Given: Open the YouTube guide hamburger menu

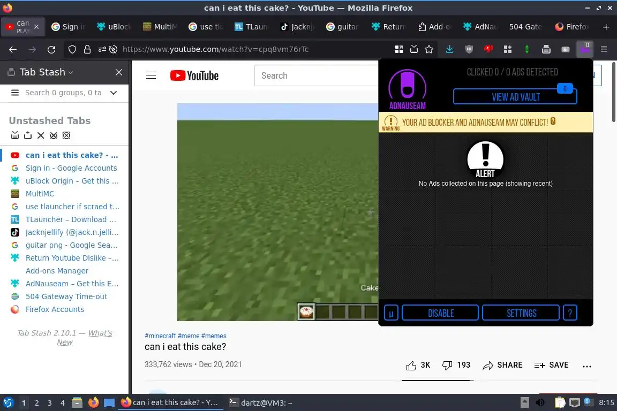Looking at the screenshot, I should coord(151,75).
